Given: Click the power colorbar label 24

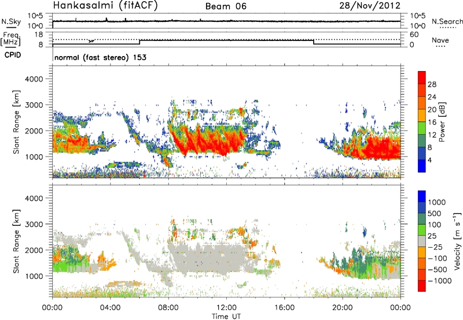Looking at the screenshot, I should click(x=432, y=97).
